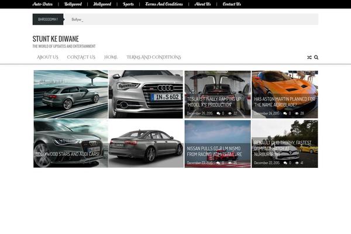Open the search magnifier icon
The height and width of the screenshot is (234, 351).
pyautogui.click(x=316, y=57)
